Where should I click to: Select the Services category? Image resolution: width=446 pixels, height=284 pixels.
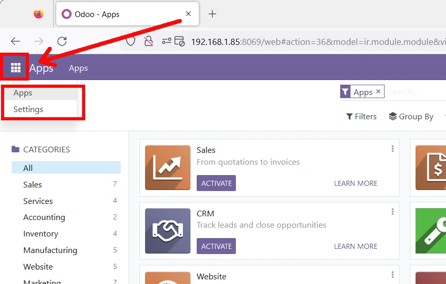[x=66, y=201]
